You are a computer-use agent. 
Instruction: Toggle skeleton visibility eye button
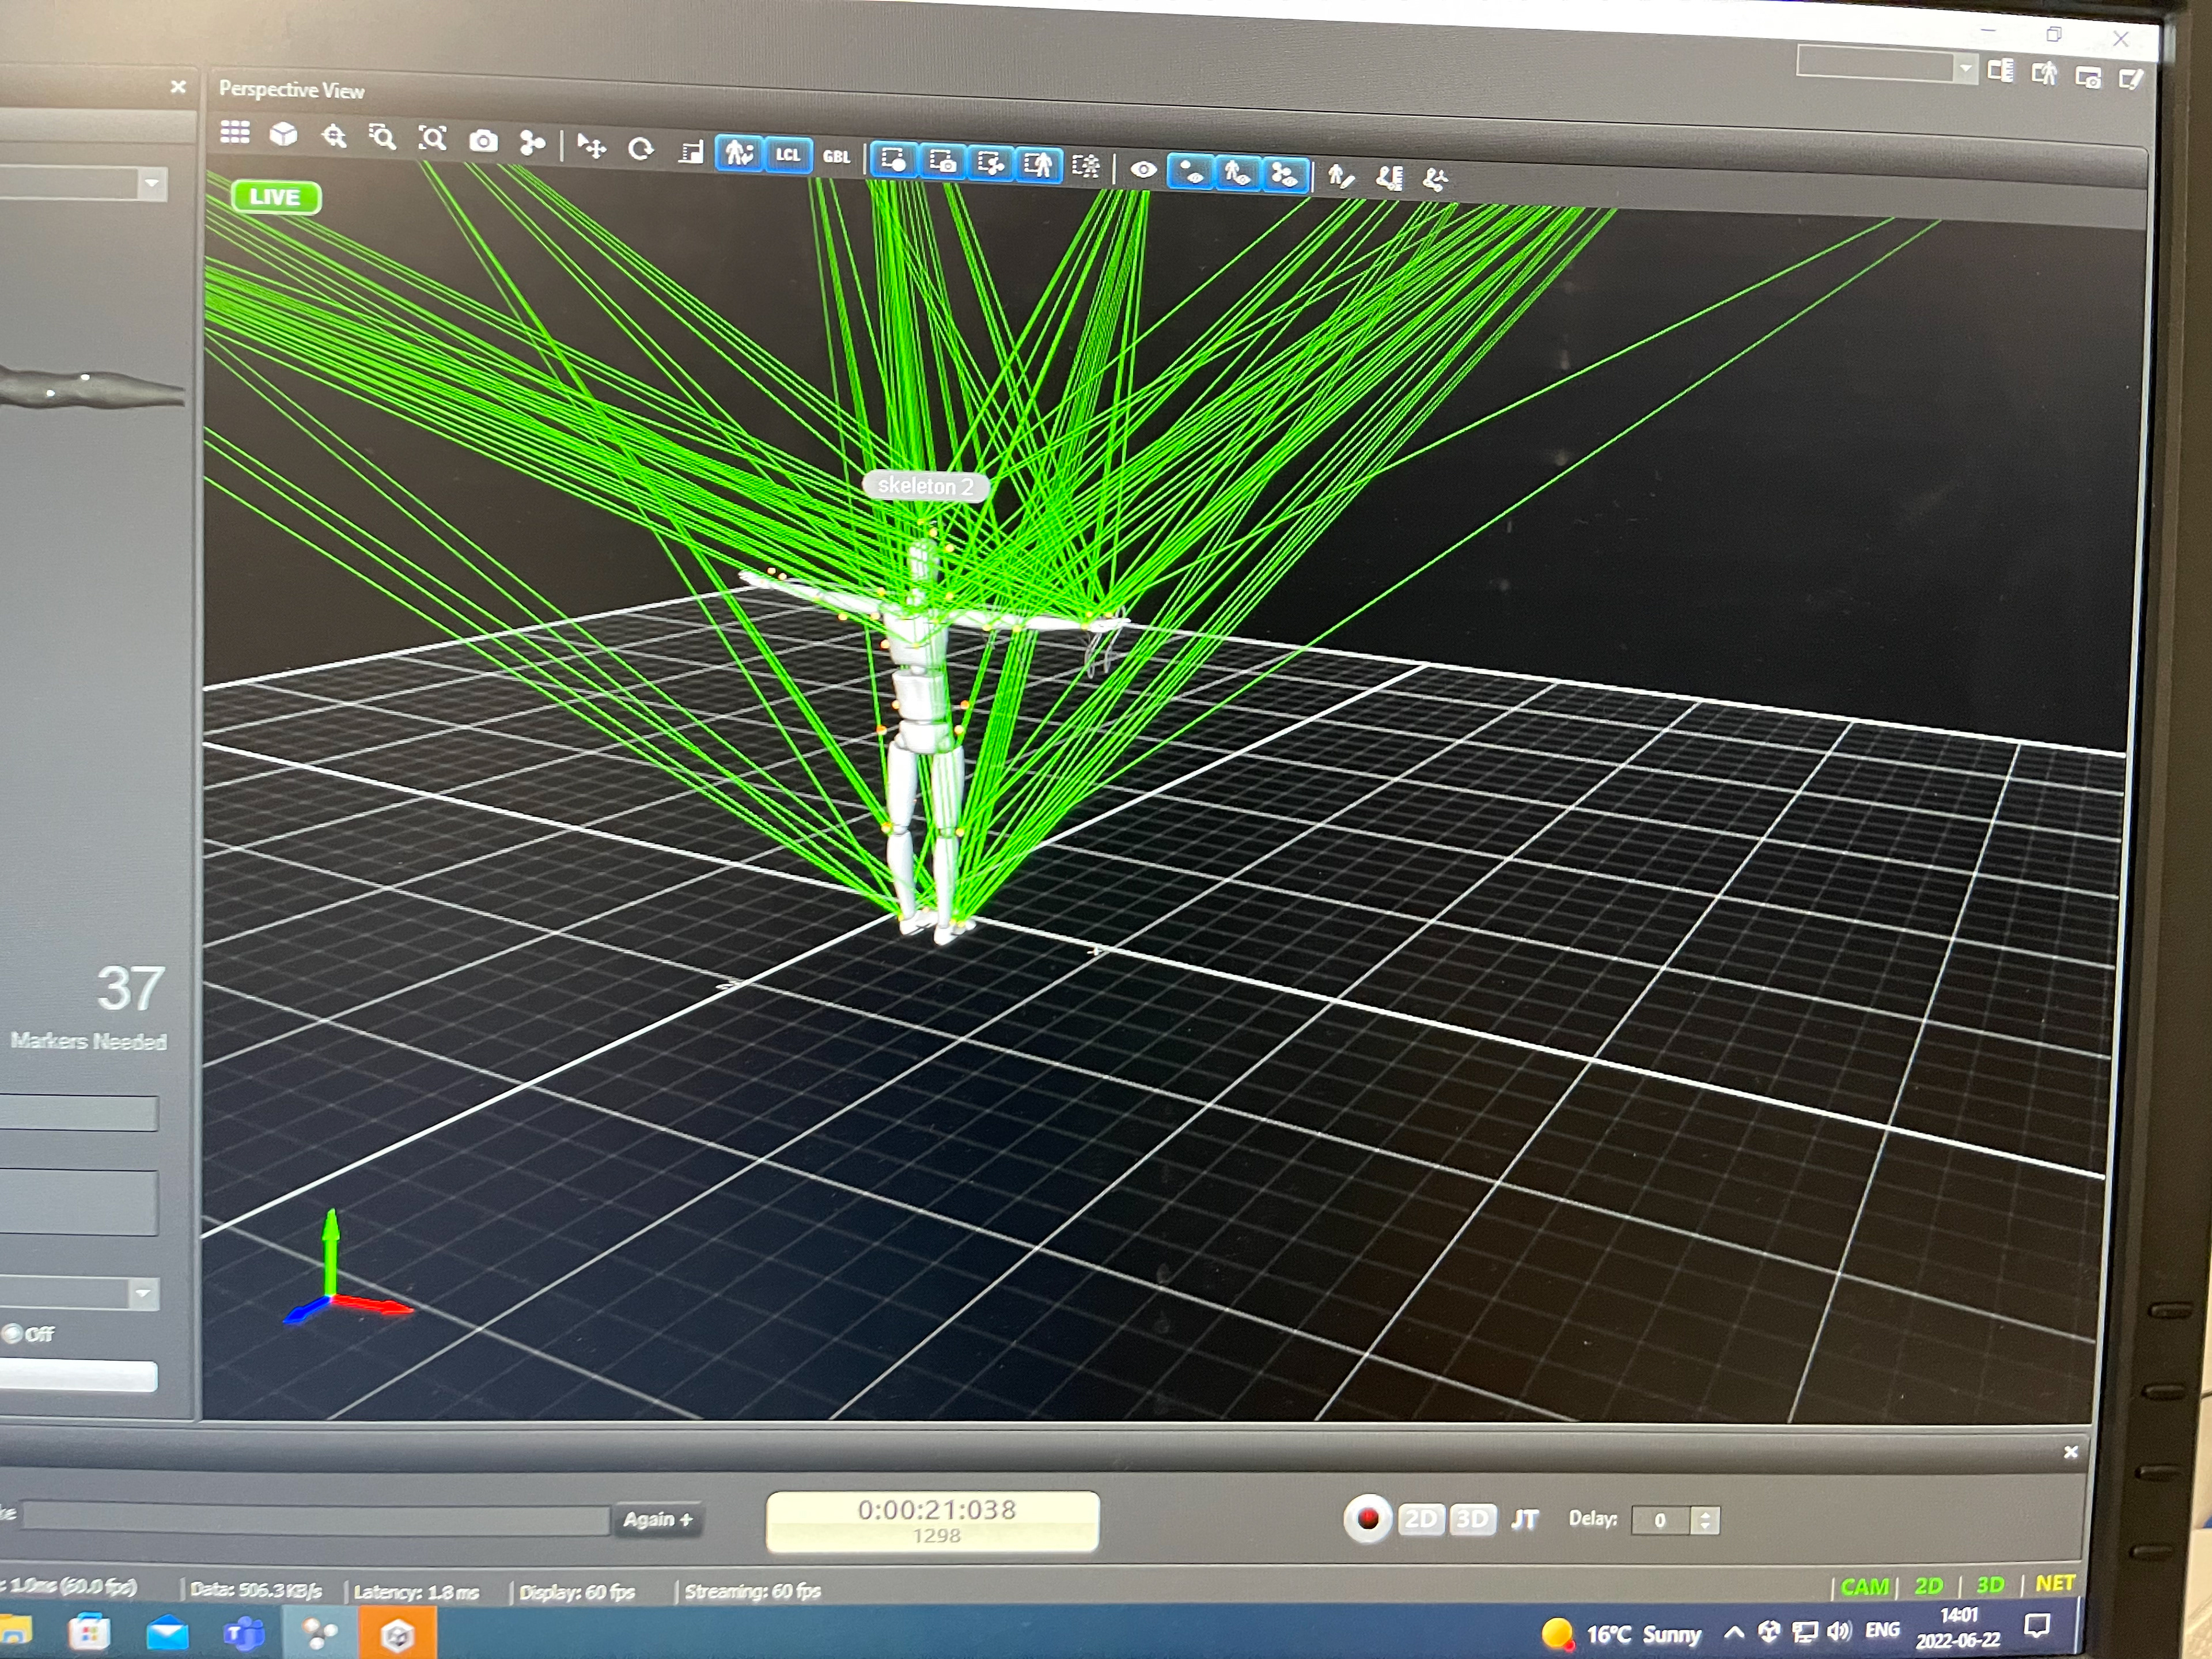pyautogui.click(x=1238, y=174)
